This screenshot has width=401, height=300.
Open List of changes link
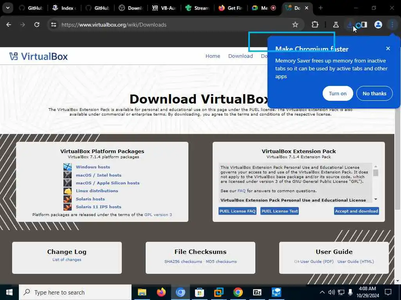tap(67, 260)
